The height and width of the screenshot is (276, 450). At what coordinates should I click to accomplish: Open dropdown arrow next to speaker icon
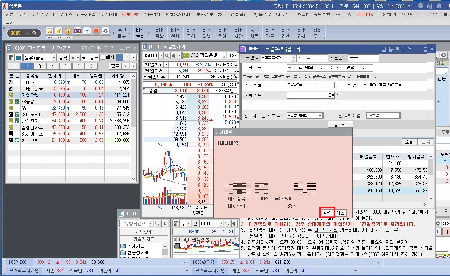(x=180, y=55)
